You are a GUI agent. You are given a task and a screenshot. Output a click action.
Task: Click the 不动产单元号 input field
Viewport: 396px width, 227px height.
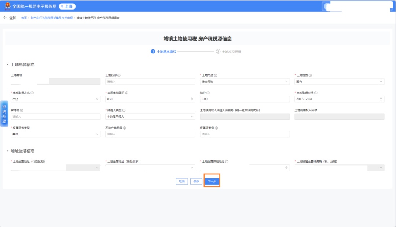coord(150,134)
